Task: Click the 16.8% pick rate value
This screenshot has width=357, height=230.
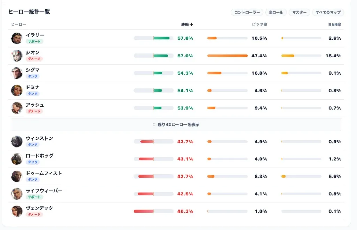Action: pos(259,73)
